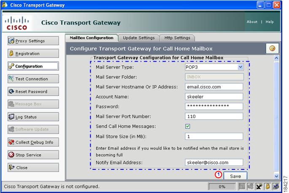The height and width of the screenshot is (193, 289).
Task: Click the Notify Email Address field
Action: [214, 163]
